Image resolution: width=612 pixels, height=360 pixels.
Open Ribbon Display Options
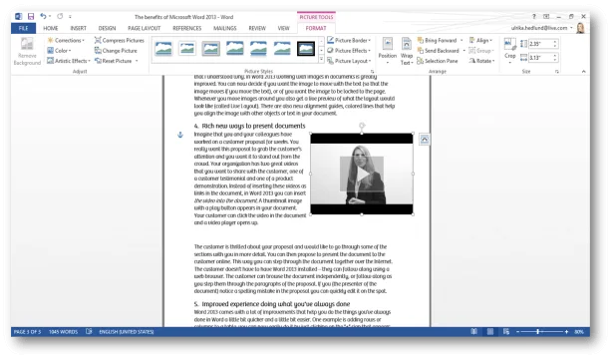click(546, 16)
